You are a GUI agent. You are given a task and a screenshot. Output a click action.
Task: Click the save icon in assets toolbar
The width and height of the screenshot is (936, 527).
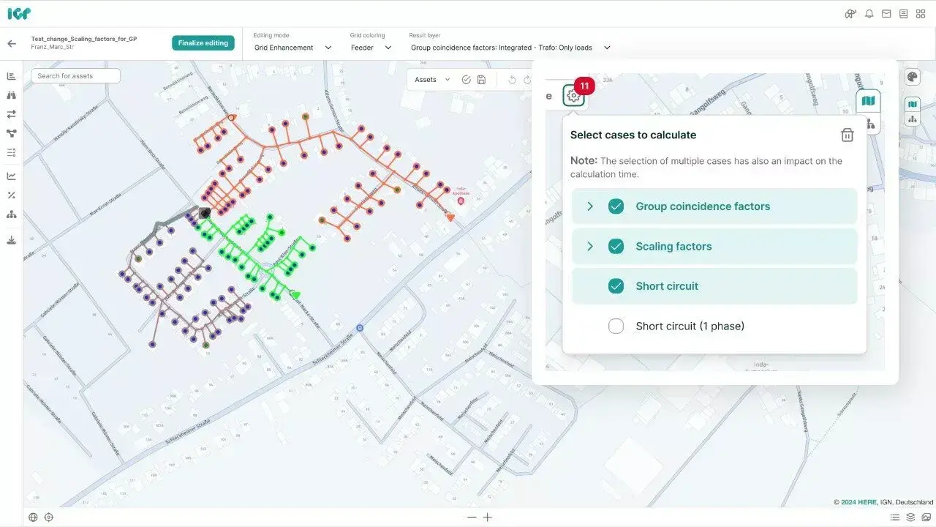(481, 80)
